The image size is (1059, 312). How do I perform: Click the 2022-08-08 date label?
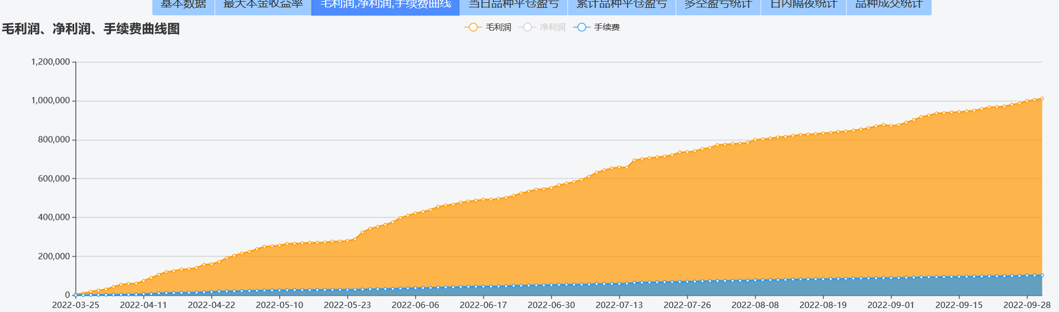coord(755,305)
